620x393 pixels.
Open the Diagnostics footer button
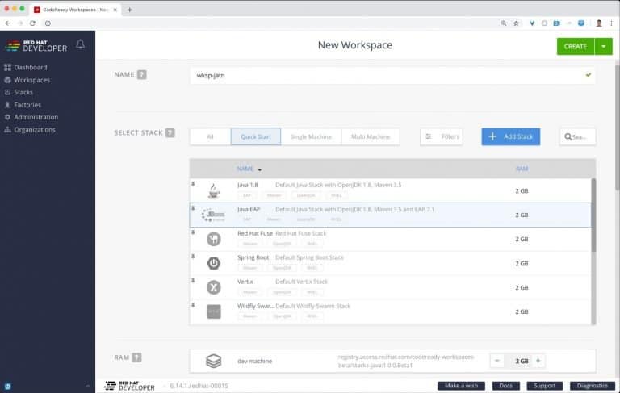[x=593, y=386]
